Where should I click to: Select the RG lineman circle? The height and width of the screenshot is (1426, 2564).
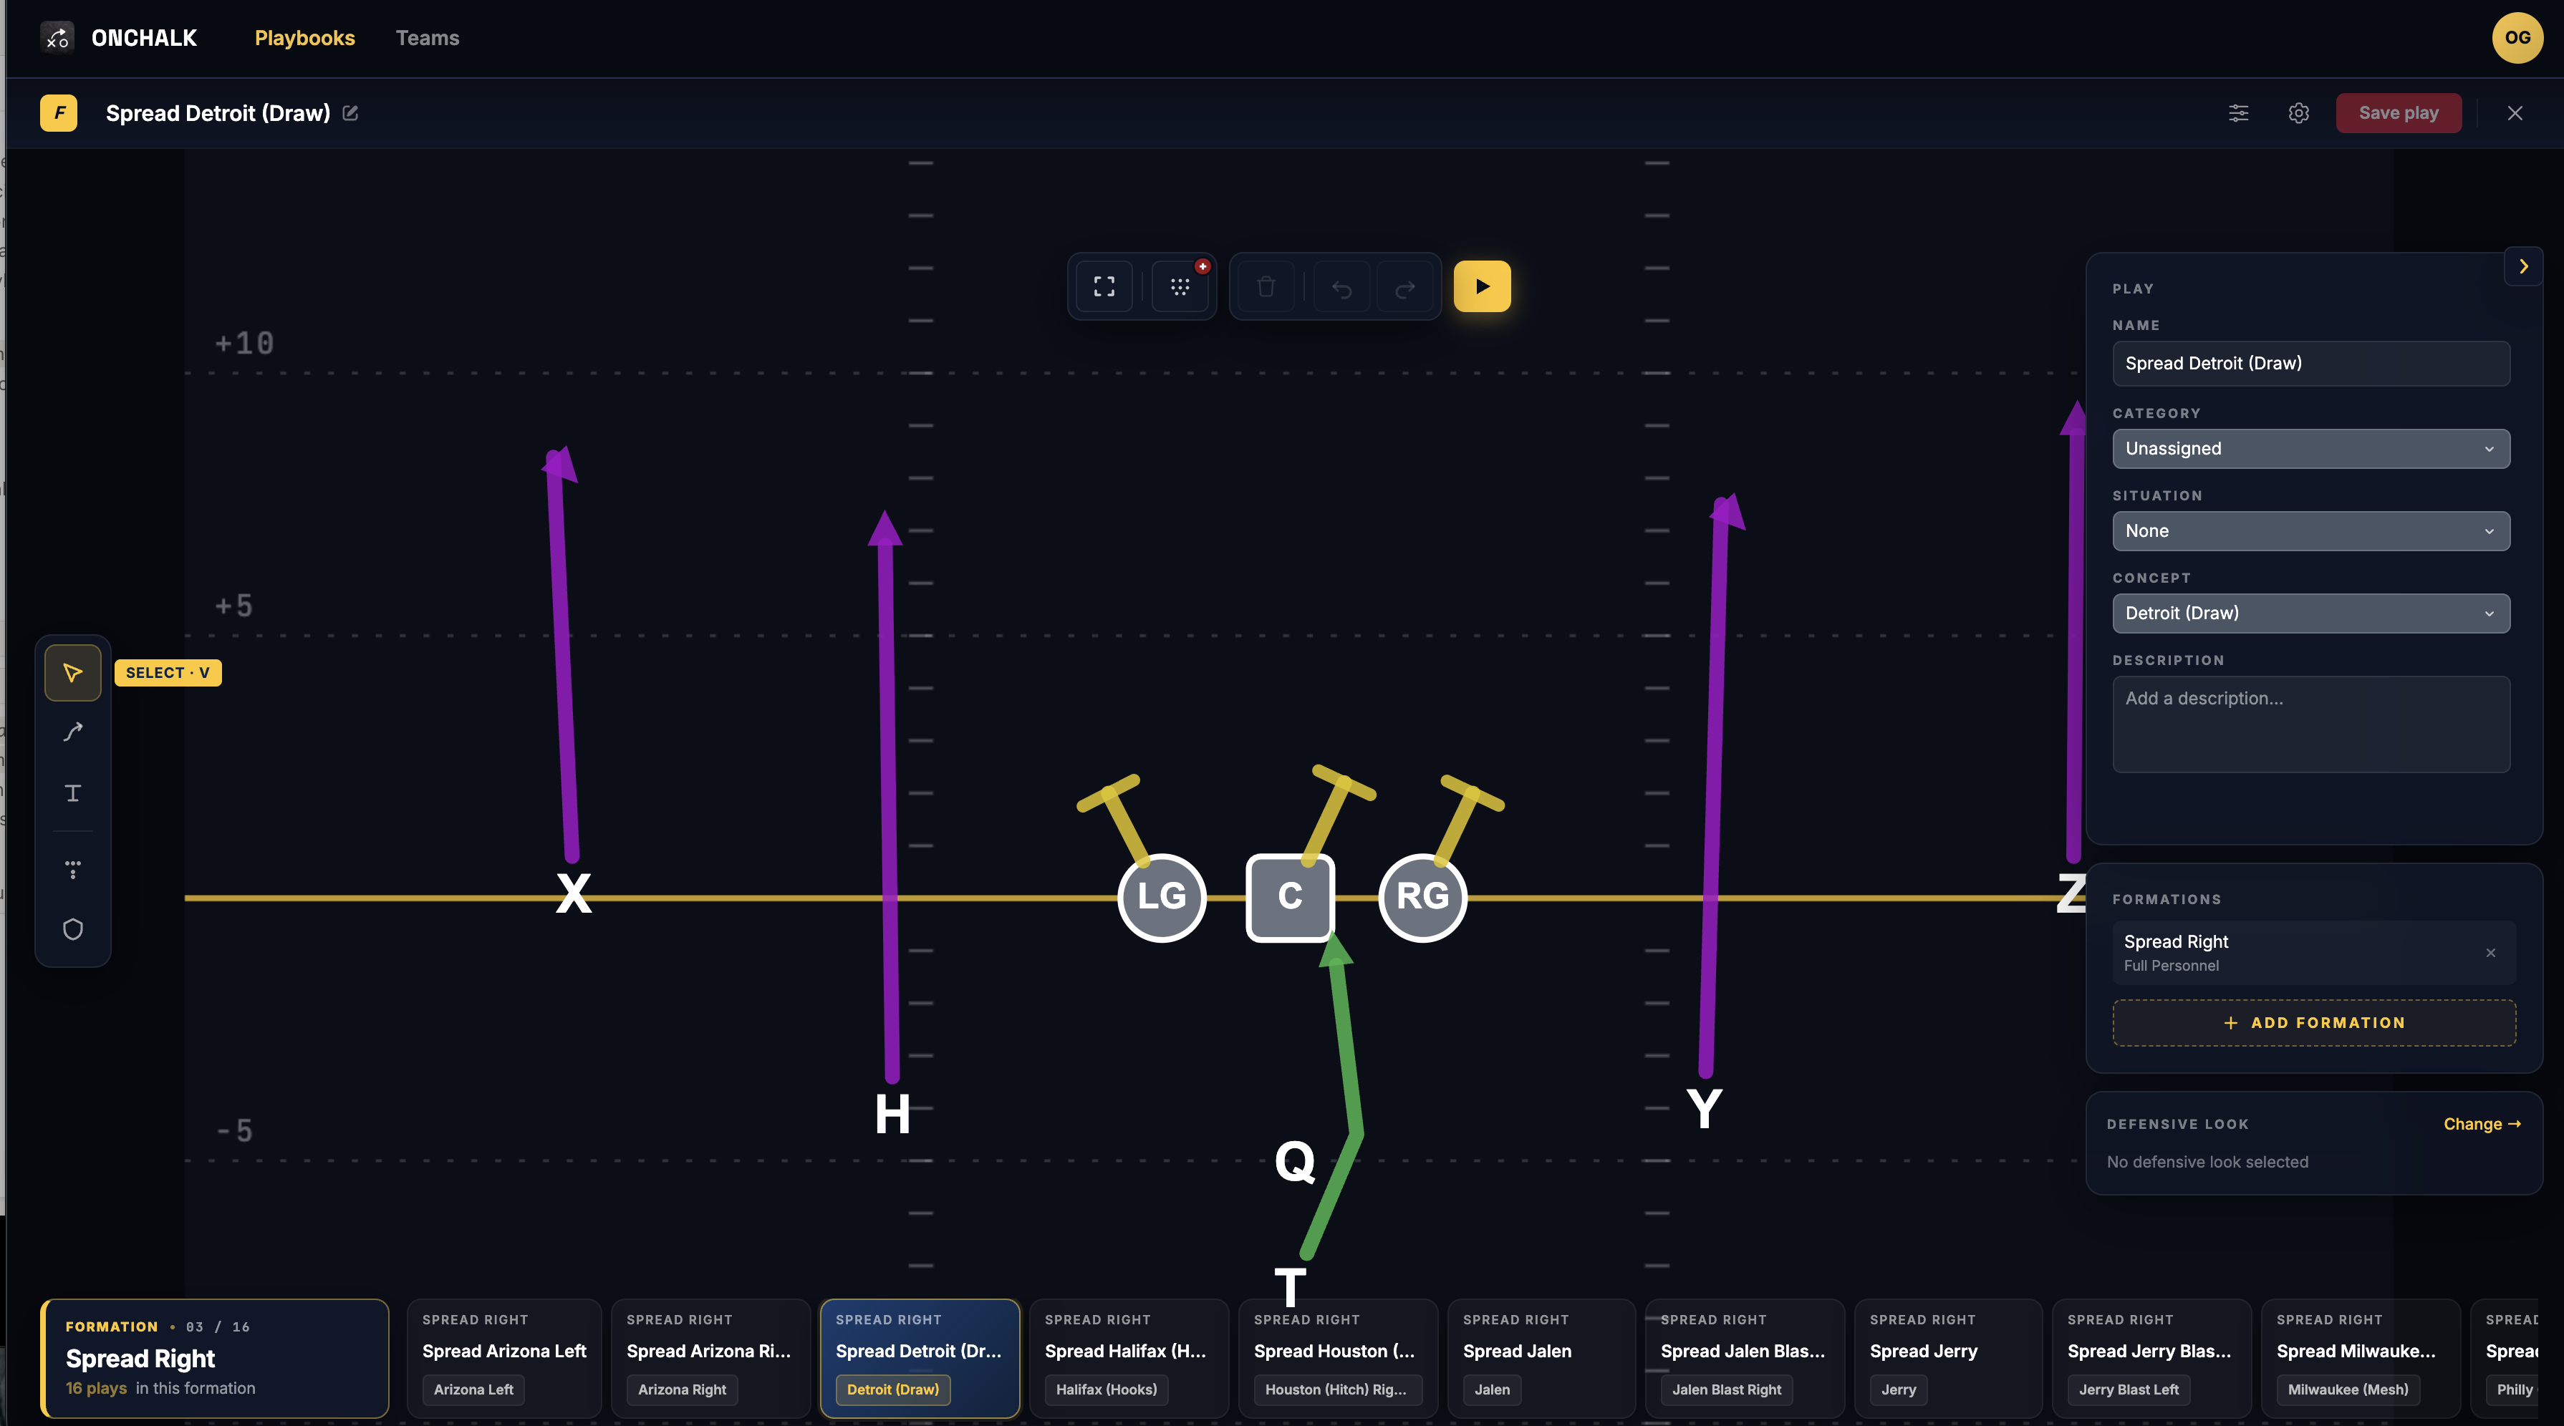coord(1422,896)
